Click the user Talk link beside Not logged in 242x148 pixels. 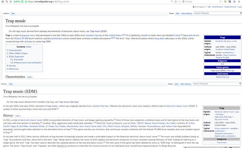(x=209, y=7)
